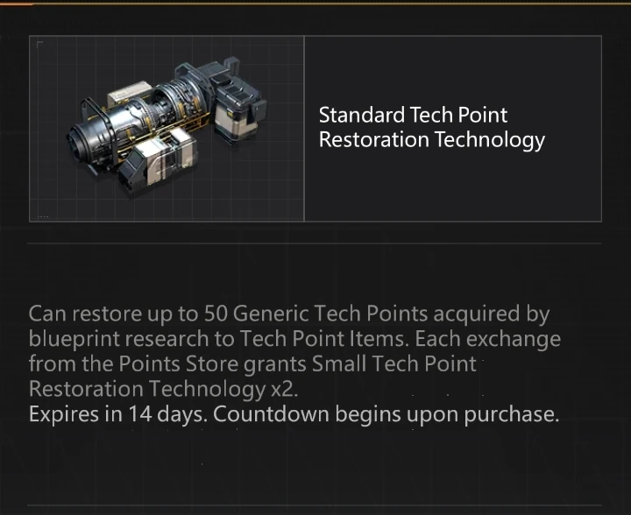Select the Standard Tech Point Restoration Technology title
Image resolution: width=631 pixels, height=515 pixels.
point(431,127)
